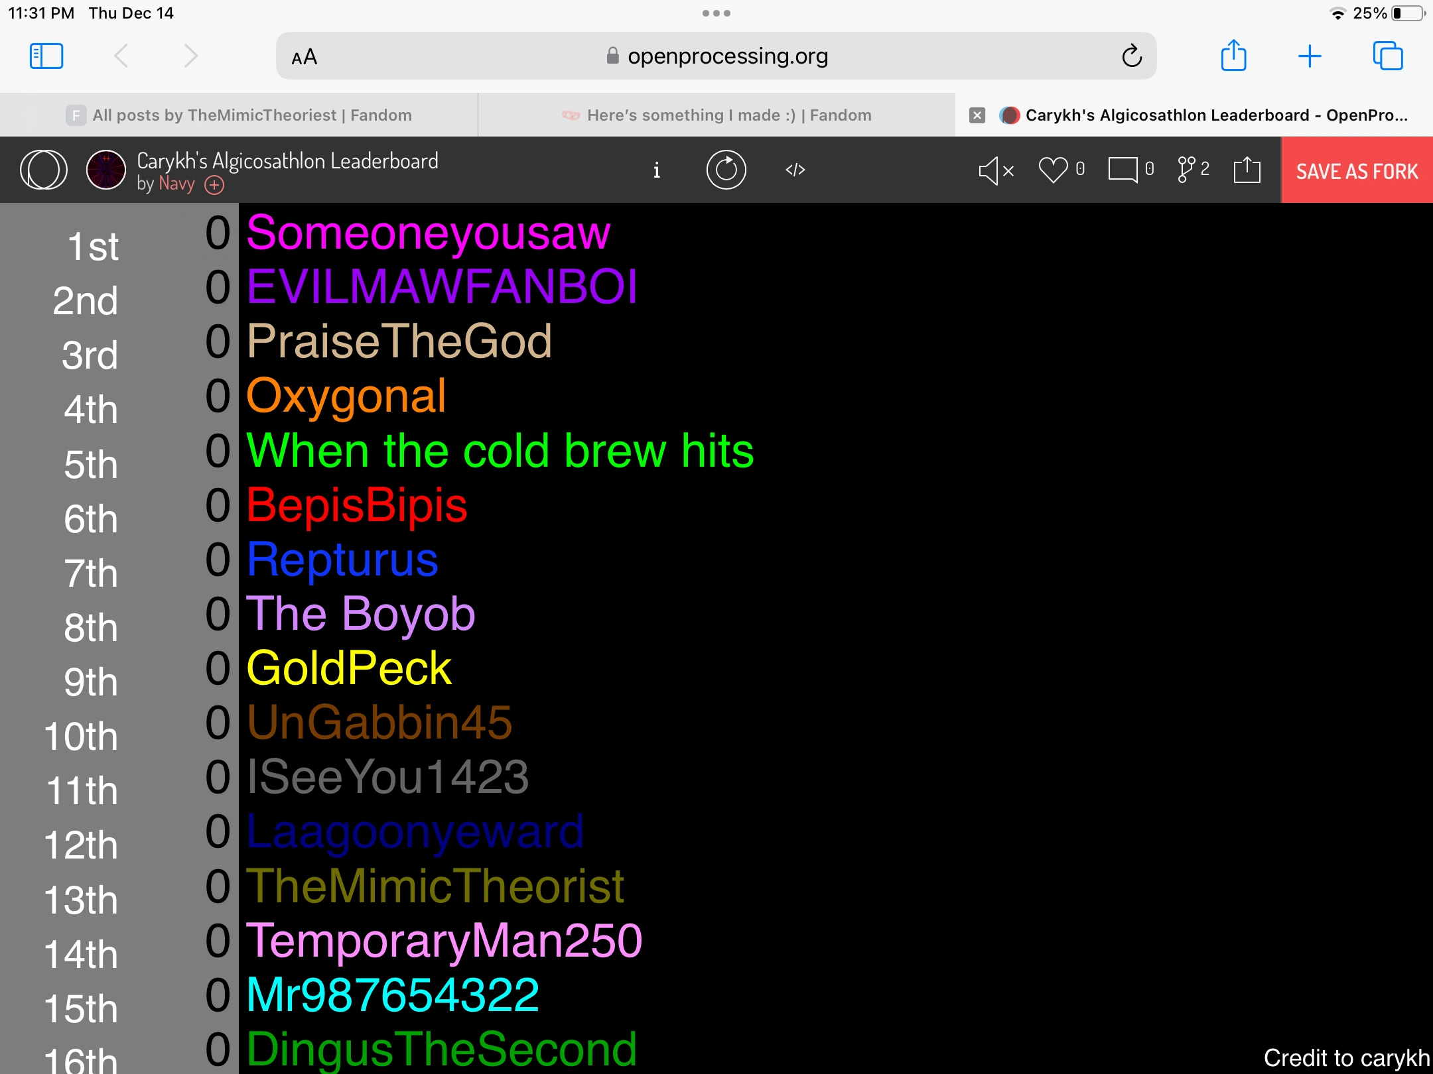Toggle the Safari sidebar panel
Viewport: 1433px width, 1074px height.
[46, 56]
